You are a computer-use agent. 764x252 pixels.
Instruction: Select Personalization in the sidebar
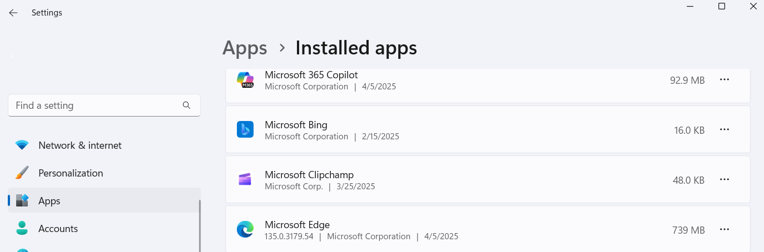pos(71,173)
